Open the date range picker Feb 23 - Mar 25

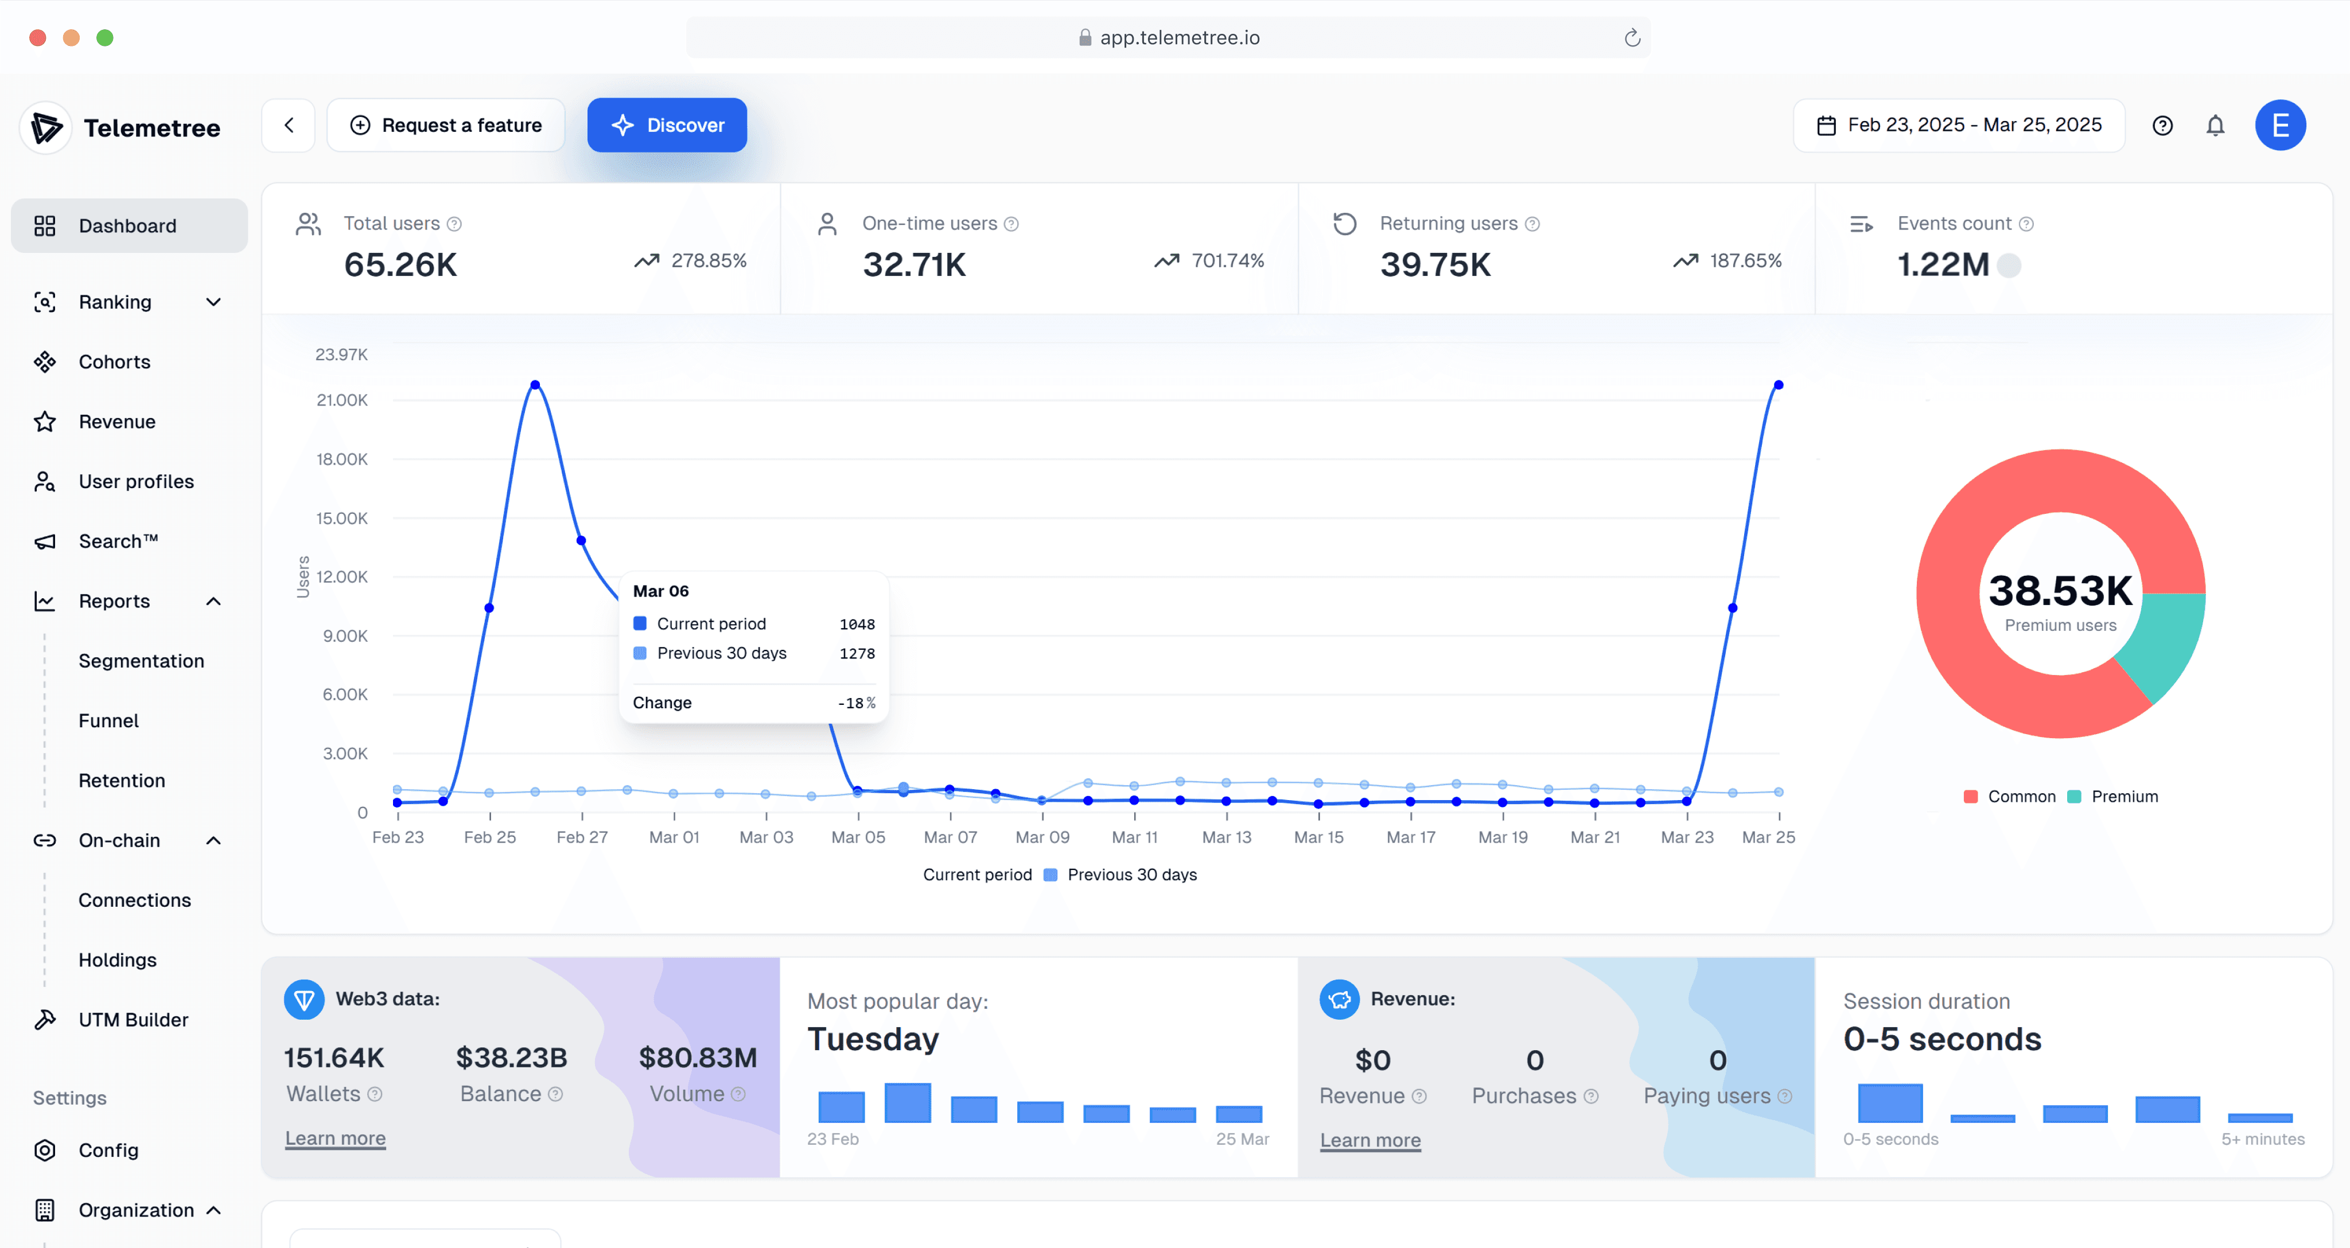(x=1959, y=125)
